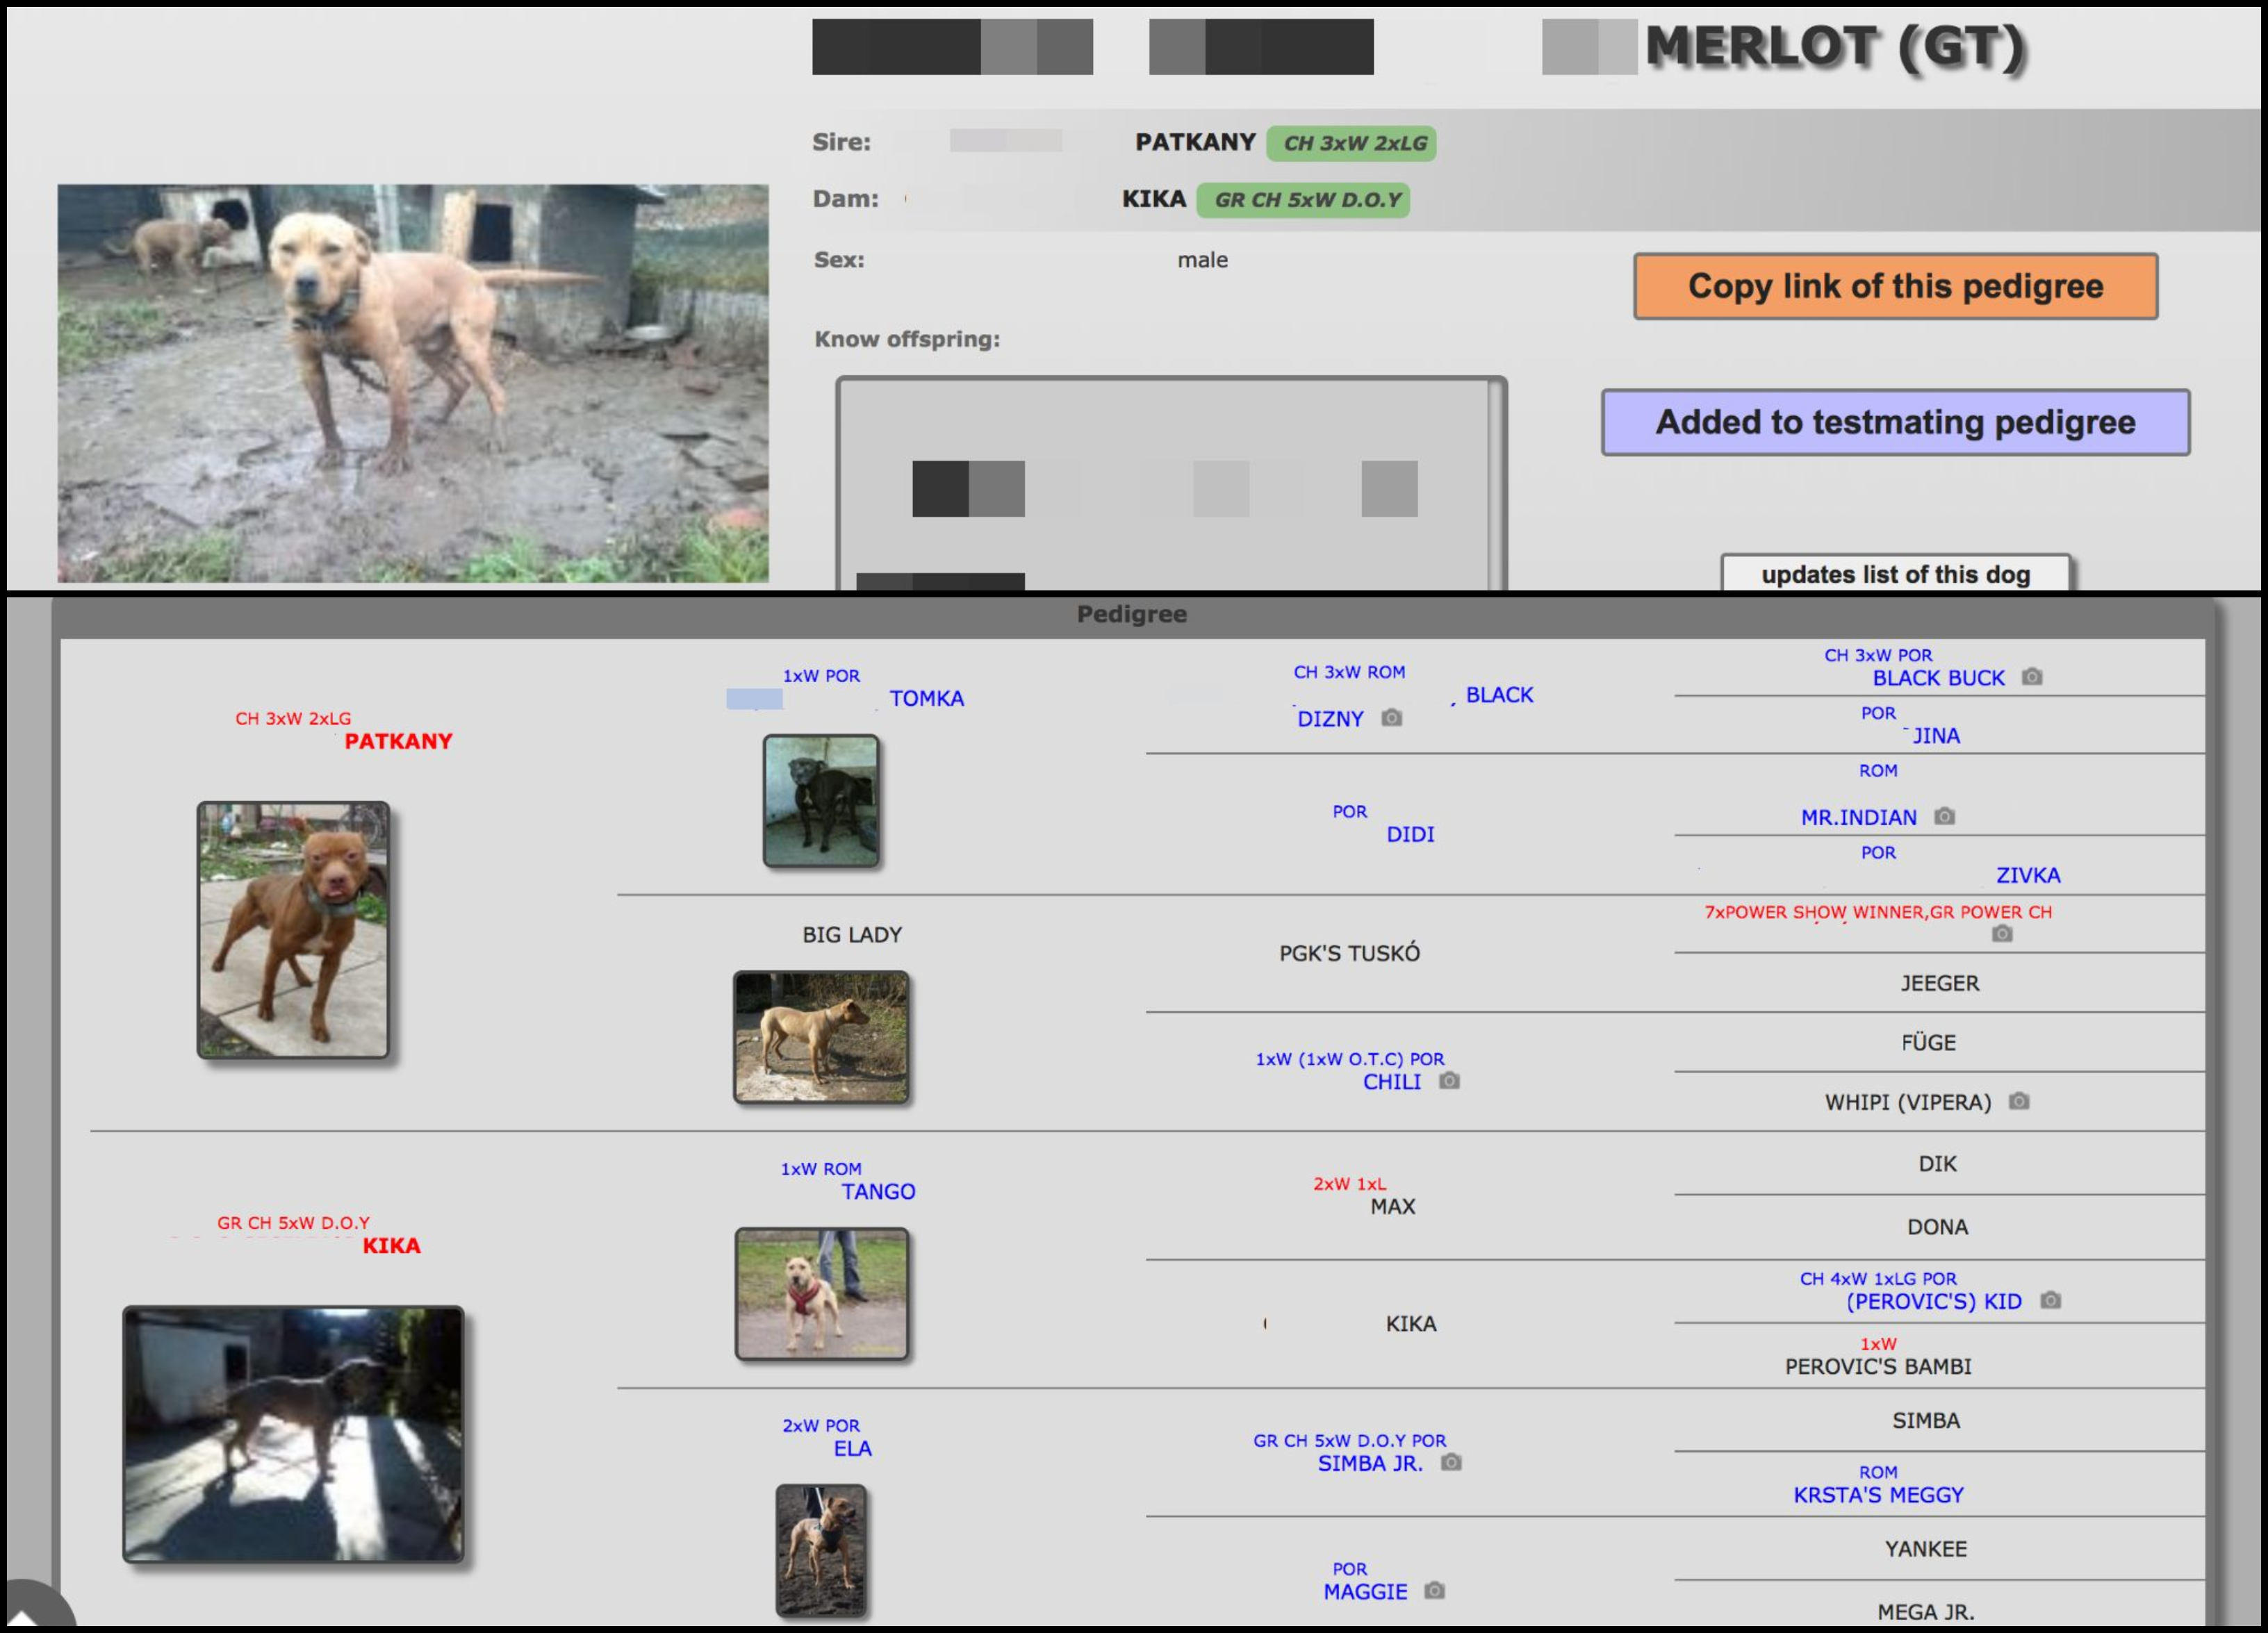The image size is (2268, 1633).
Task: Click BIG LADY dog thumbnail
Action: [821, 1036]
